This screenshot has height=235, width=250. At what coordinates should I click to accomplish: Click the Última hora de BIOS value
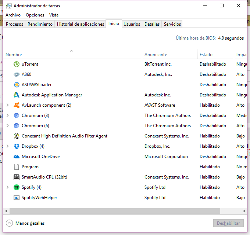point(231,38)
